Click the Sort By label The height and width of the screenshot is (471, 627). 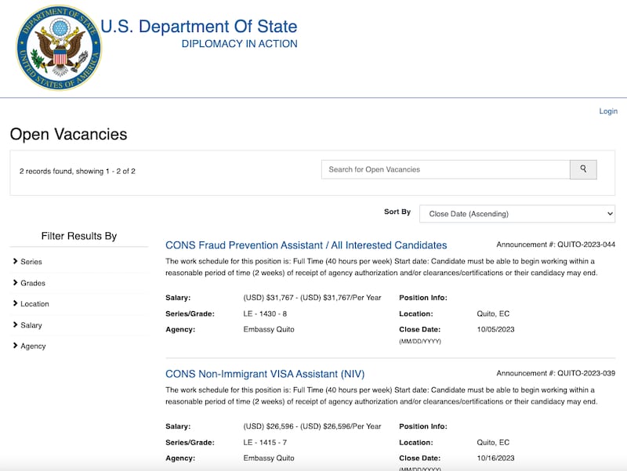397,212
